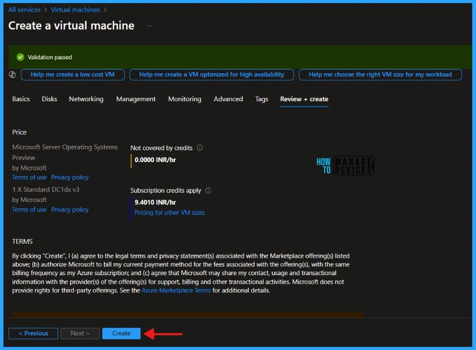Open info icon for Not covered by credits
The width and height of the screenshot is (476, 350).
click(x=199, y=148)
